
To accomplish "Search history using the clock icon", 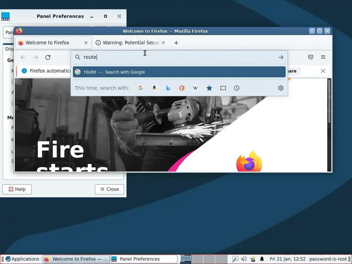I will click(x=236, y=88).
